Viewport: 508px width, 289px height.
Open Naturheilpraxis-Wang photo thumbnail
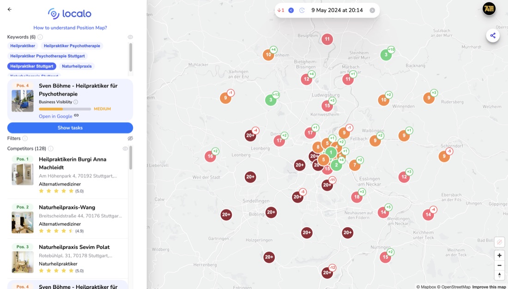point(22,222)
